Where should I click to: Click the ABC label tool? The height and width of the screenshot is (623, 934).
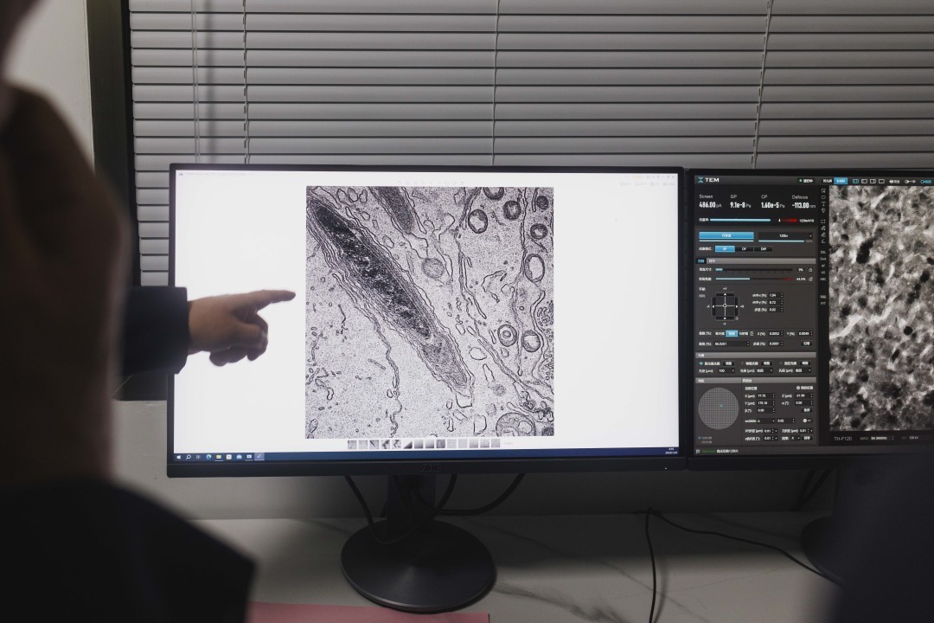pos(824,278)
